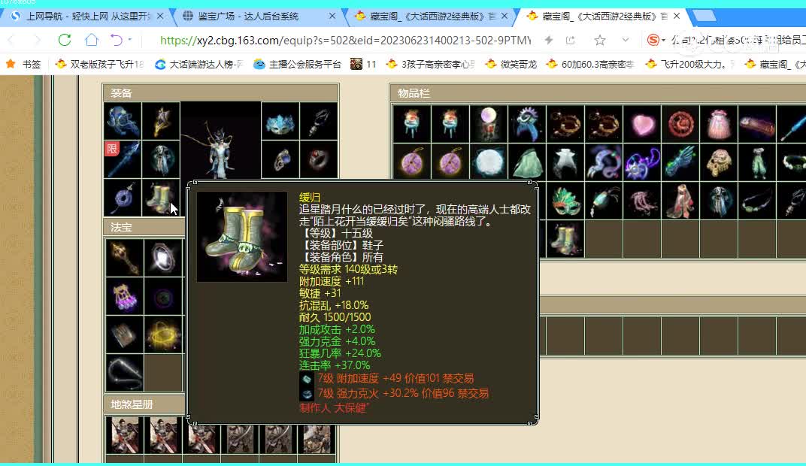Screen dimensions: 806x466
Task: Select the golden necklace equipment slot
Action: (161, 121)
